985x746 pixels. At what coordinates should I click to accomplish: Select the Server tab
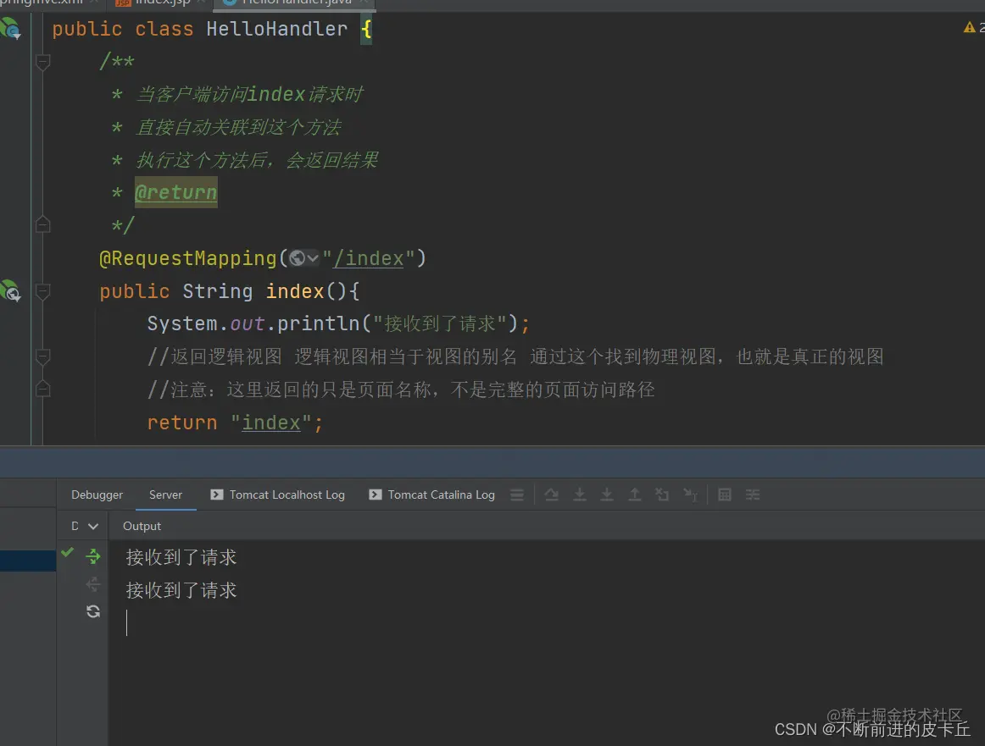click(x=165, y=495)
